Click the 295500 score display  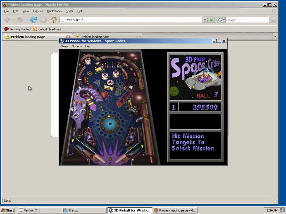pyautogui.click(x=200, y=107)
